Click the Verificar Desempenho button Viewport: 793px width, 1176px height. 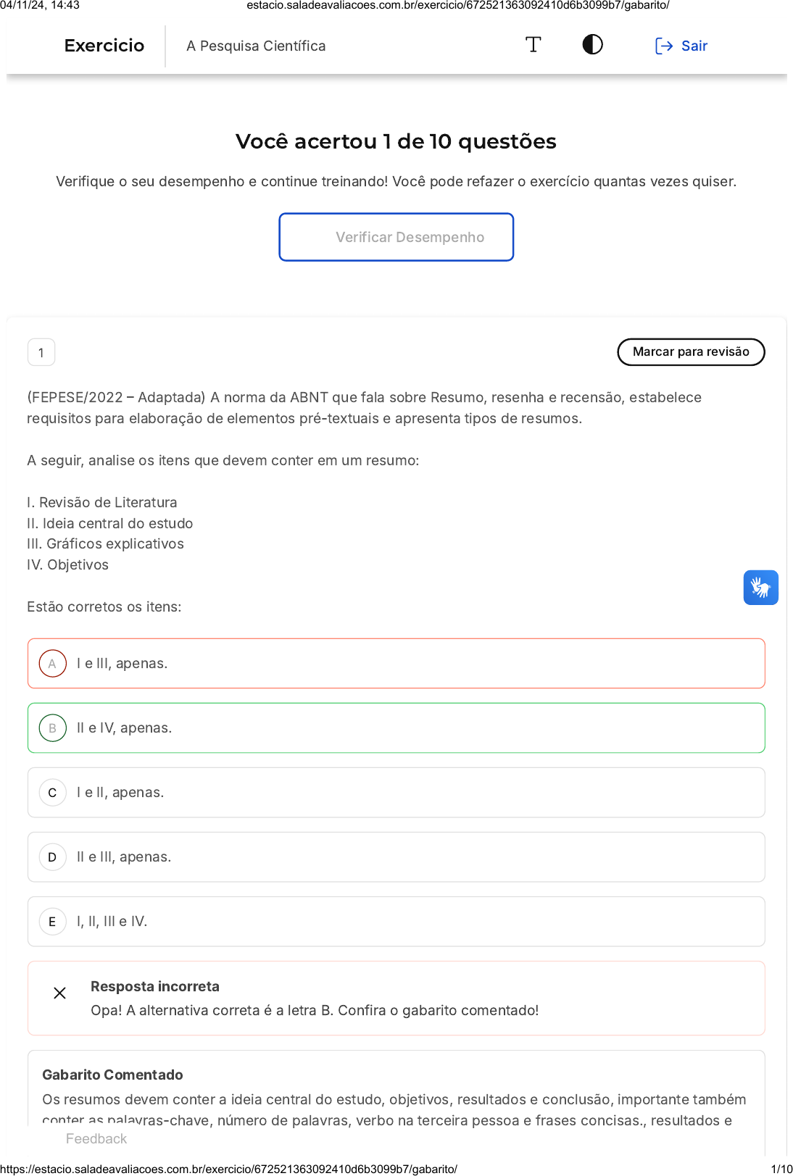[396, 237]
